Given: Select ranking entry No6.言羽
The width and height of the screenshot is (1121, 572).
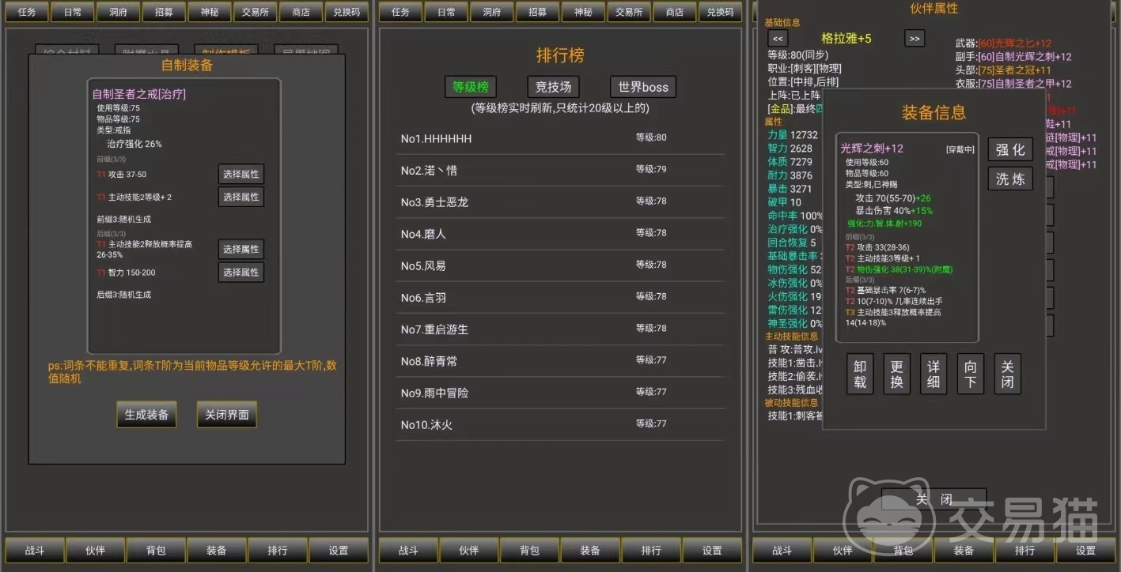Looking at the screenshot, I should 561,297.
